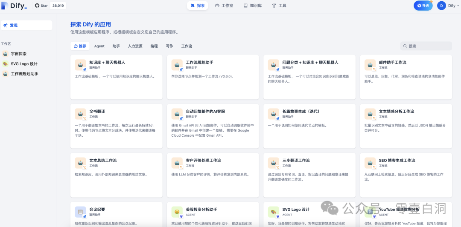Click the 搜索 search field
This screenshot has width=461, height=227.
pyautogui.click(x=426, y=46)
